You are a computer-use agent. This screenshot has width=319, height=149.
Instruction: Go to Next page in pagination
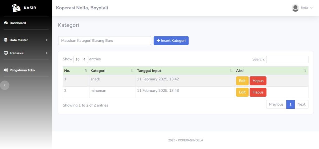tap(301, 104)
